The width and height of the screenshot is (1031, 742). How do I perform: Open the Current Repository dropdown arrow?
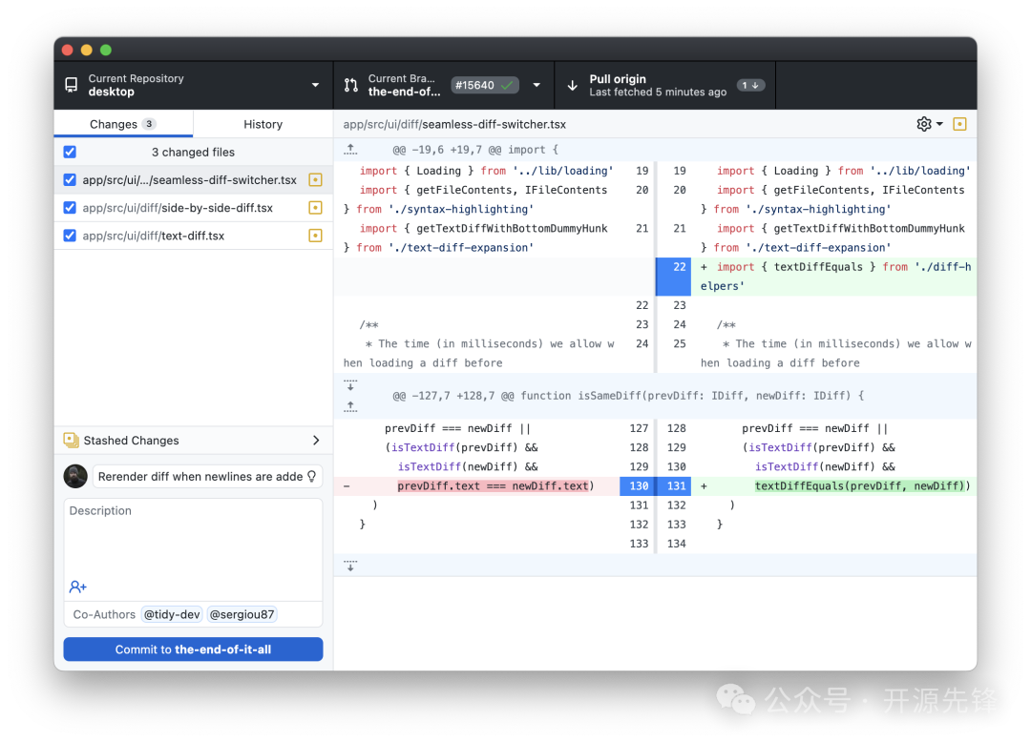click(316, 86)
